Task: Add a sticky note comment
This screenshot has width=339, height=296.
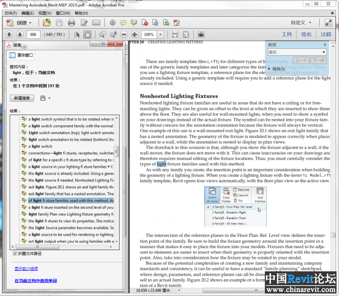Action: [123, 23]
